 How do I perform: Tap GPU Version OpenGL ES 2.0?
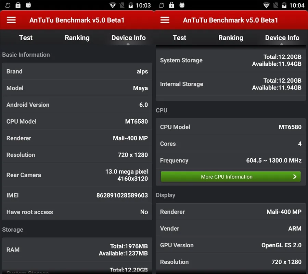[281, 245]
